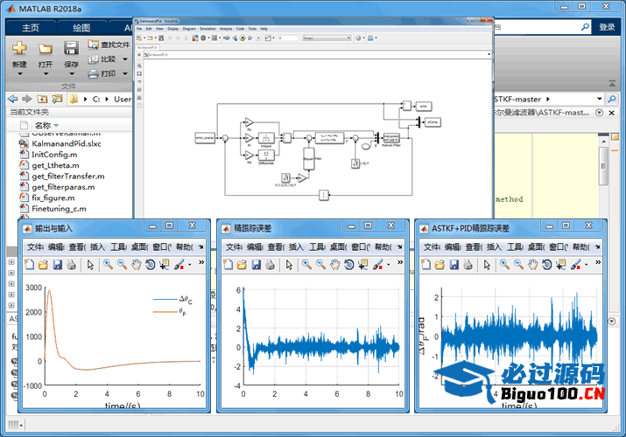Screen dimensions: 626x437
Task: Open the Model Explorer icon in Simulink toolbar
Action: pyautogui.click(x=215, y=38)
